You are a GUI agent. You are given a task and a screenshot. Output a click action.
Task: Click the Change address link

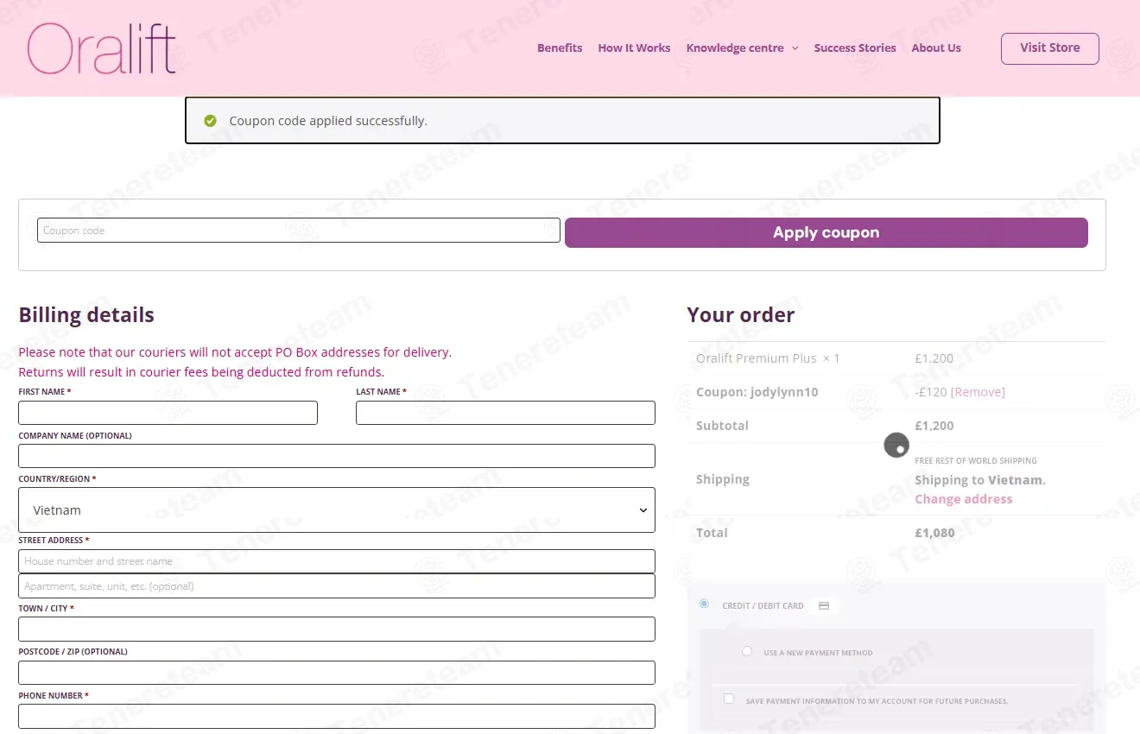click(964, 499)
